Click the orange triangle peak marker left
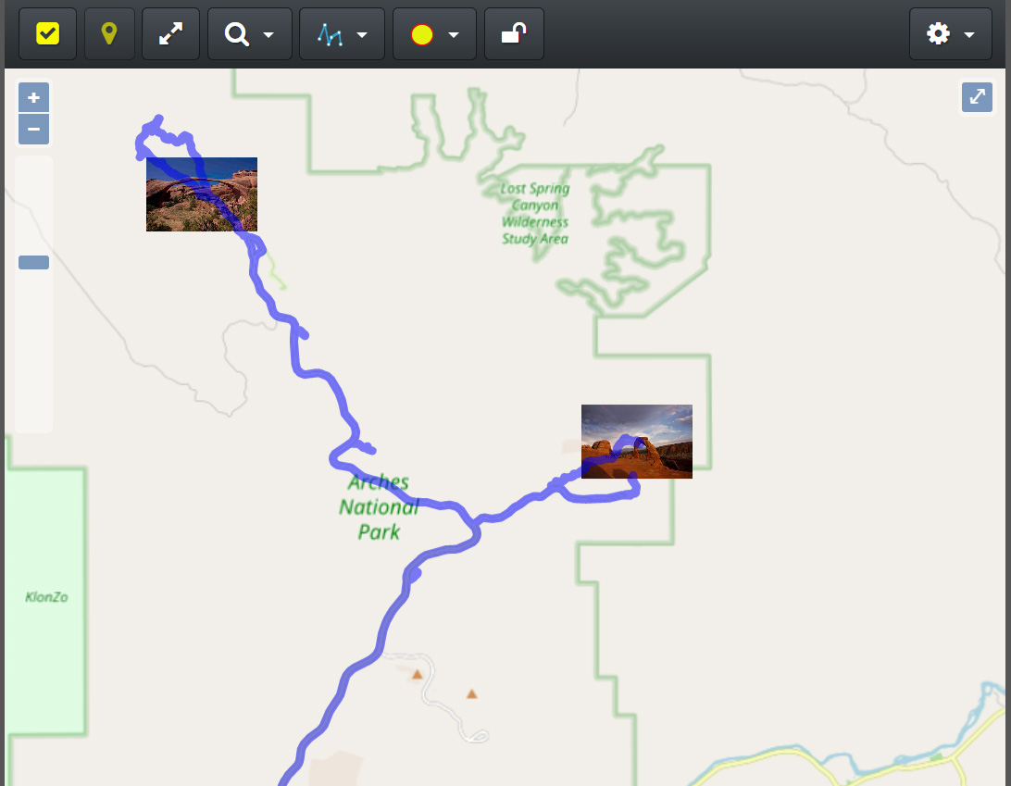1011x786 pixels. click(x=418, y=675)
